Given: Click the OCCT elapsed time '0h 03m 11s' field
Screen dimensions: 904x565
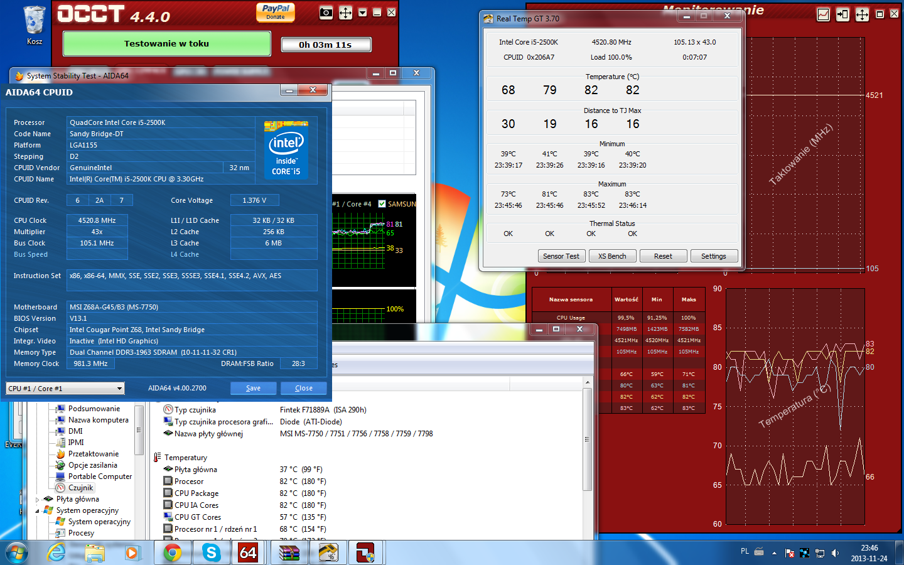Looking at the screenshot, I should tap(326, 45).
